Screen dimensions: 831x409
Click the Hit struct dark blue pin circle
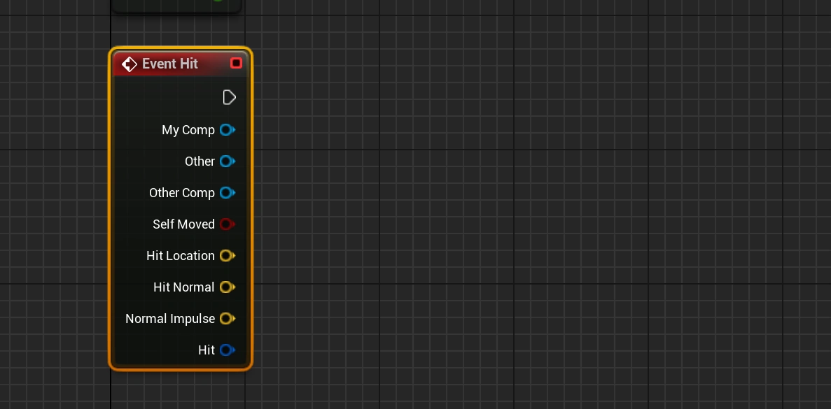[226, 350]
